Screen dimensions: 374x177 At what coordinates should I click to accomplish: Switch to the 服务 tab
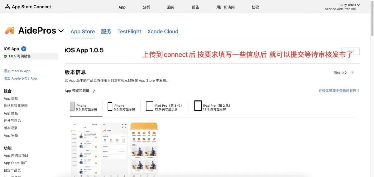(x=106, y=31)
